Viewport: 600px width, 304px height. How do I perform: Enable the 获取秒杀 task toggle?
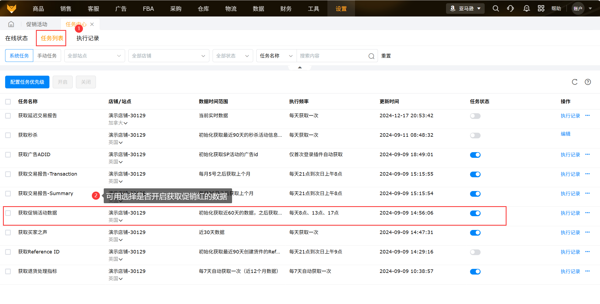pyautogui.click(x=475, y=135)
